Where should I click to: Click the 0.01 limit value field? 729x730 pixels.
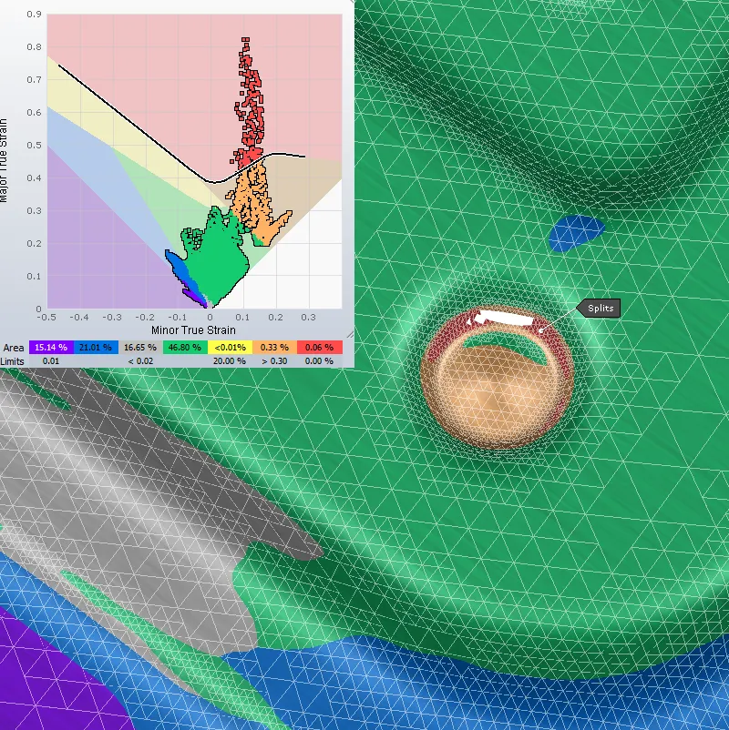coord(51,361)
